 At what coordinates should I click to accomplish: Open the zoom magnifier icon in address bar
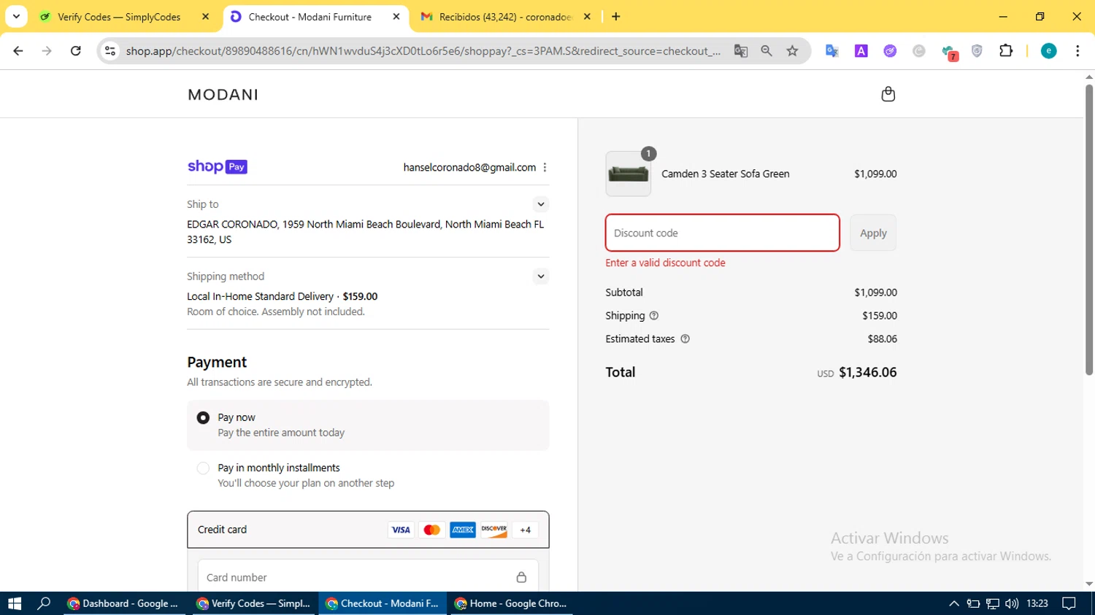[x=766, y=51]
